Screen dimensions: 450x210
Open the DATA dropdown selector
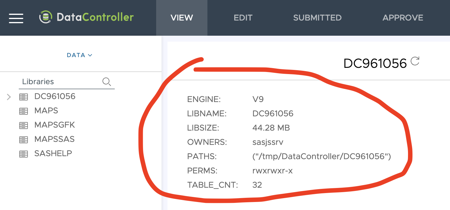pyautogui.click(x=79, y=55)
